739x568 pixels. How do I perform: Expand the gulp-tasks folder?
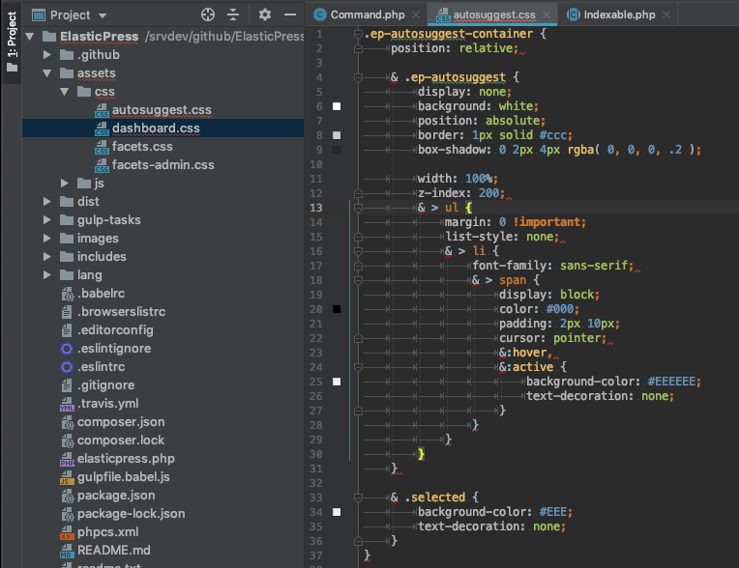tap(46, 220)
